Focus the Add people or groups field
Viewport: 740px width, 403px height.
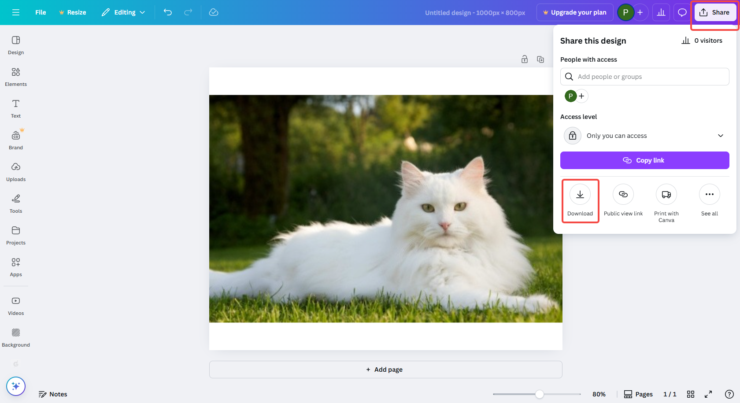[645, 77]
